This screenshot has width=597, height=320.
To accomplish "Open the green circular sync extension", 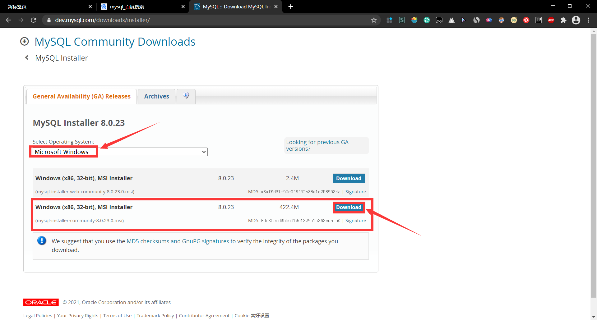I will (x=427, y=20).
